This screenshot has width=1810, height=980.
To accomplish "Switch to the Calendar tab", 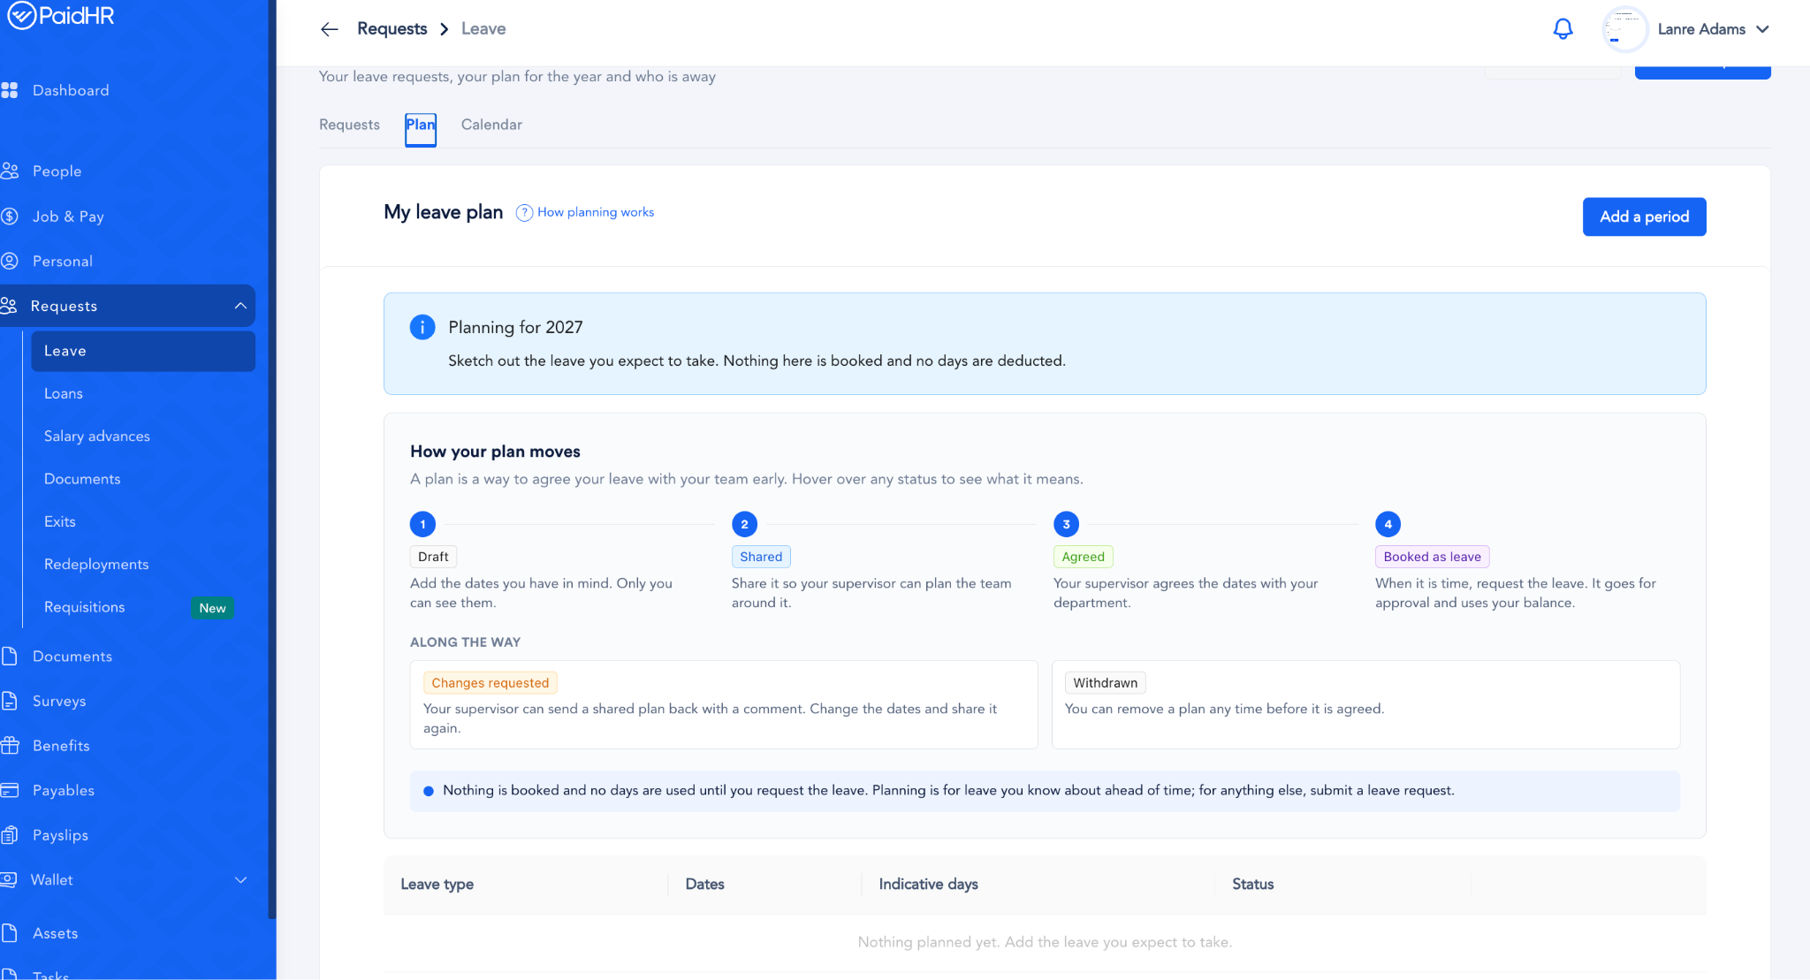I will [x=491, y=125].
